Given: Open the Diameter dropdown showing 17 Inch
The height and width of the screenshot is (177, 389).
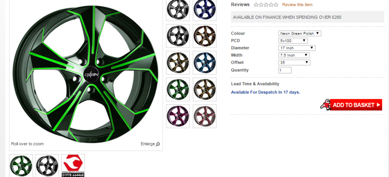Looking at the screenshot, I should [297, 48].
